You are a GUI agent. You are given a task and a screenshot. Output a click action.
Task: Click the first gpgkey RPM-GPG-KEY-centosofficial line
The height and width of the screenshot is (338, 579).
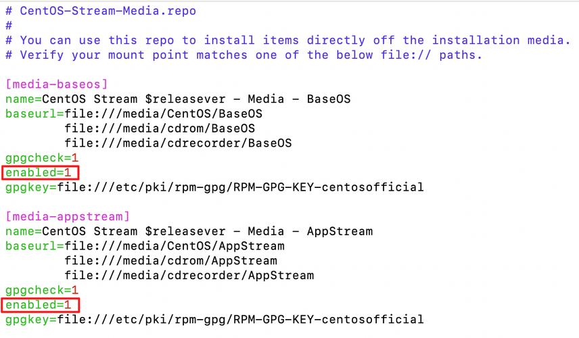214,187
